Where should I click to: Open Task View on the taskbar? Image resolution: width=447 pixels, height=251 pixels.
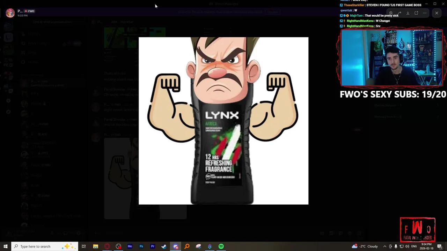pos(84,246)
